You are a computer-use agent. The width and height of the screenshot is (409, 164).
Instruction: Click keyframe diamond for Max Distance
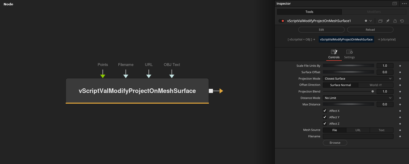(x=400, y=104)
